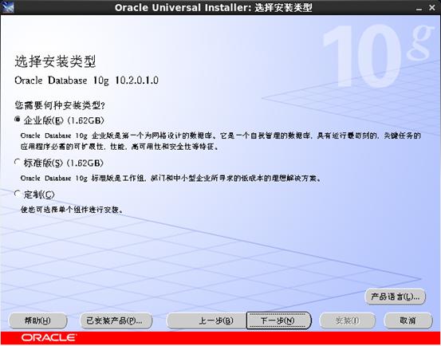Click the 选择安装类型 heading text

click(x=55, y=61)
